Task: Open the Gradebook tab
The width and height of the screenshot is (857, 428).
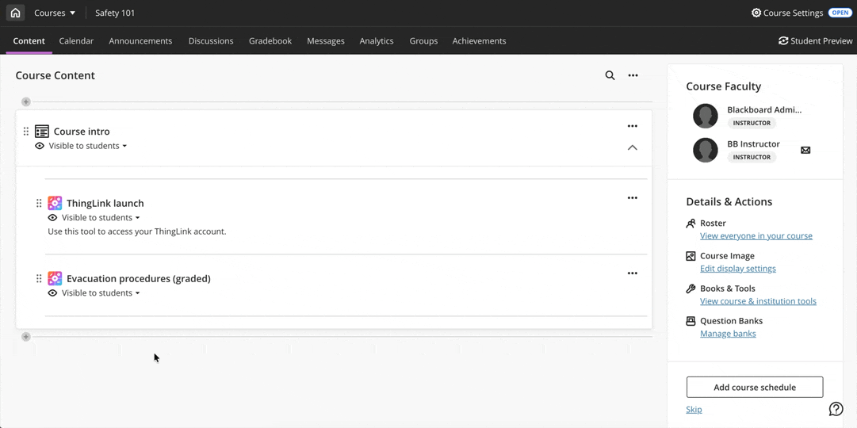Action: (x=270, y=41)
